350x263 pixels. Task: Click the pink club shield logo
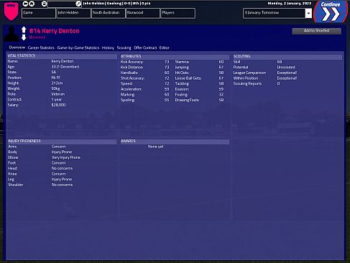click(x=11, y=11)
